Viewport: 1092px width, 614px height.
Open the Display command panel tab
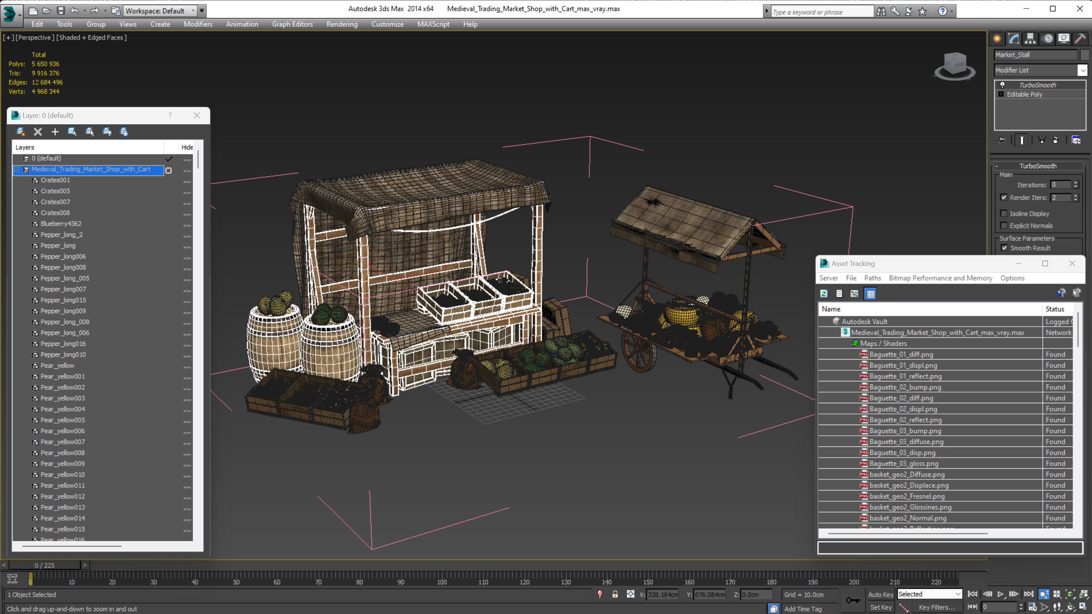point(1064,39)
